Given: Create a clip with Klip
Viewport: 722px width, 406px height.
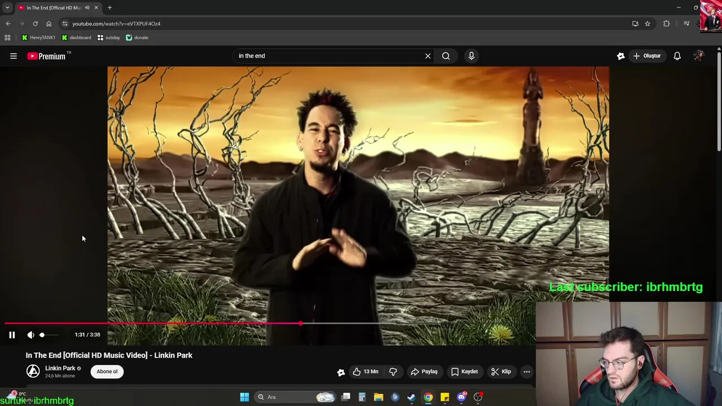Looking at the screenshot, I should point(501,372).
